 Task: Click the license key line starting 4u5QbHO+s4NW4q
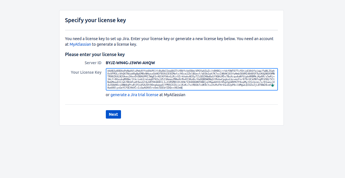click(x=191, y=85)
